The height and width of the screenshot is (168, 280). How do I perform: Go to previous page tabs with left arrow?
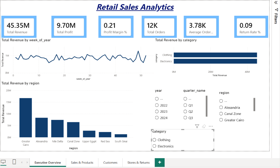click(x=22, y=162)
